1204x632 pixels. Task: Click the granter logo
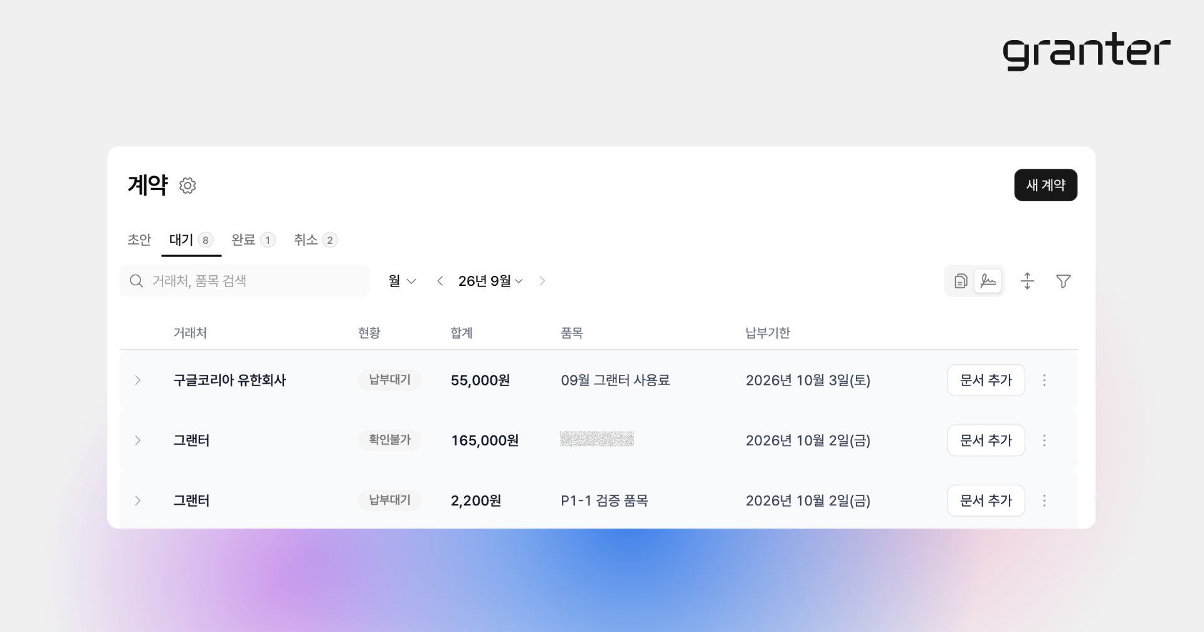click(1086, 51)
